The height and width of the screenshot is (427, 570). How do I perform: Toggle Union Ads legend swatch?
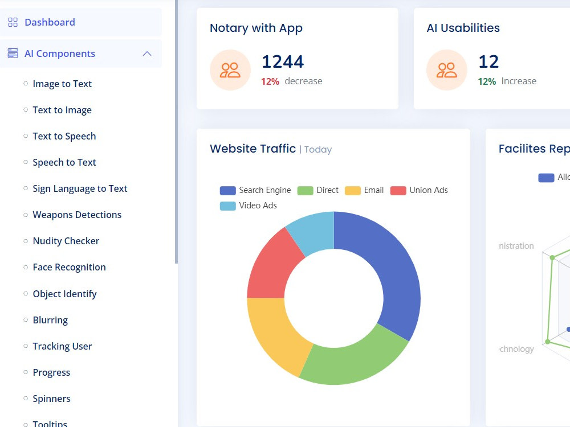coord(398,191)
